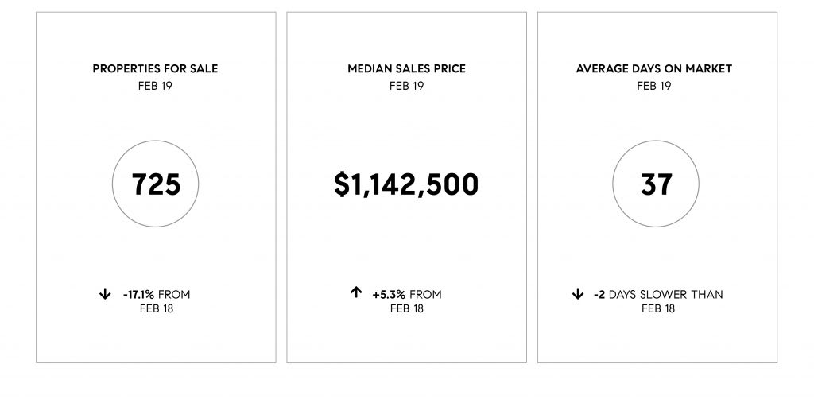
Task: Open the Average Days on Market heading
Action: (654, 69)
